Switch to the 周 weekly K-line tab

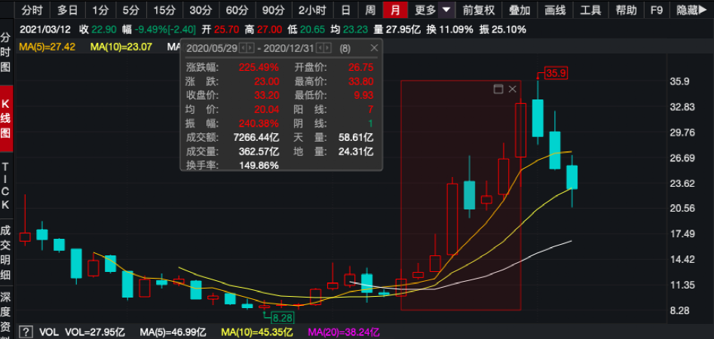pyautogui.click(x=370, y=10)
